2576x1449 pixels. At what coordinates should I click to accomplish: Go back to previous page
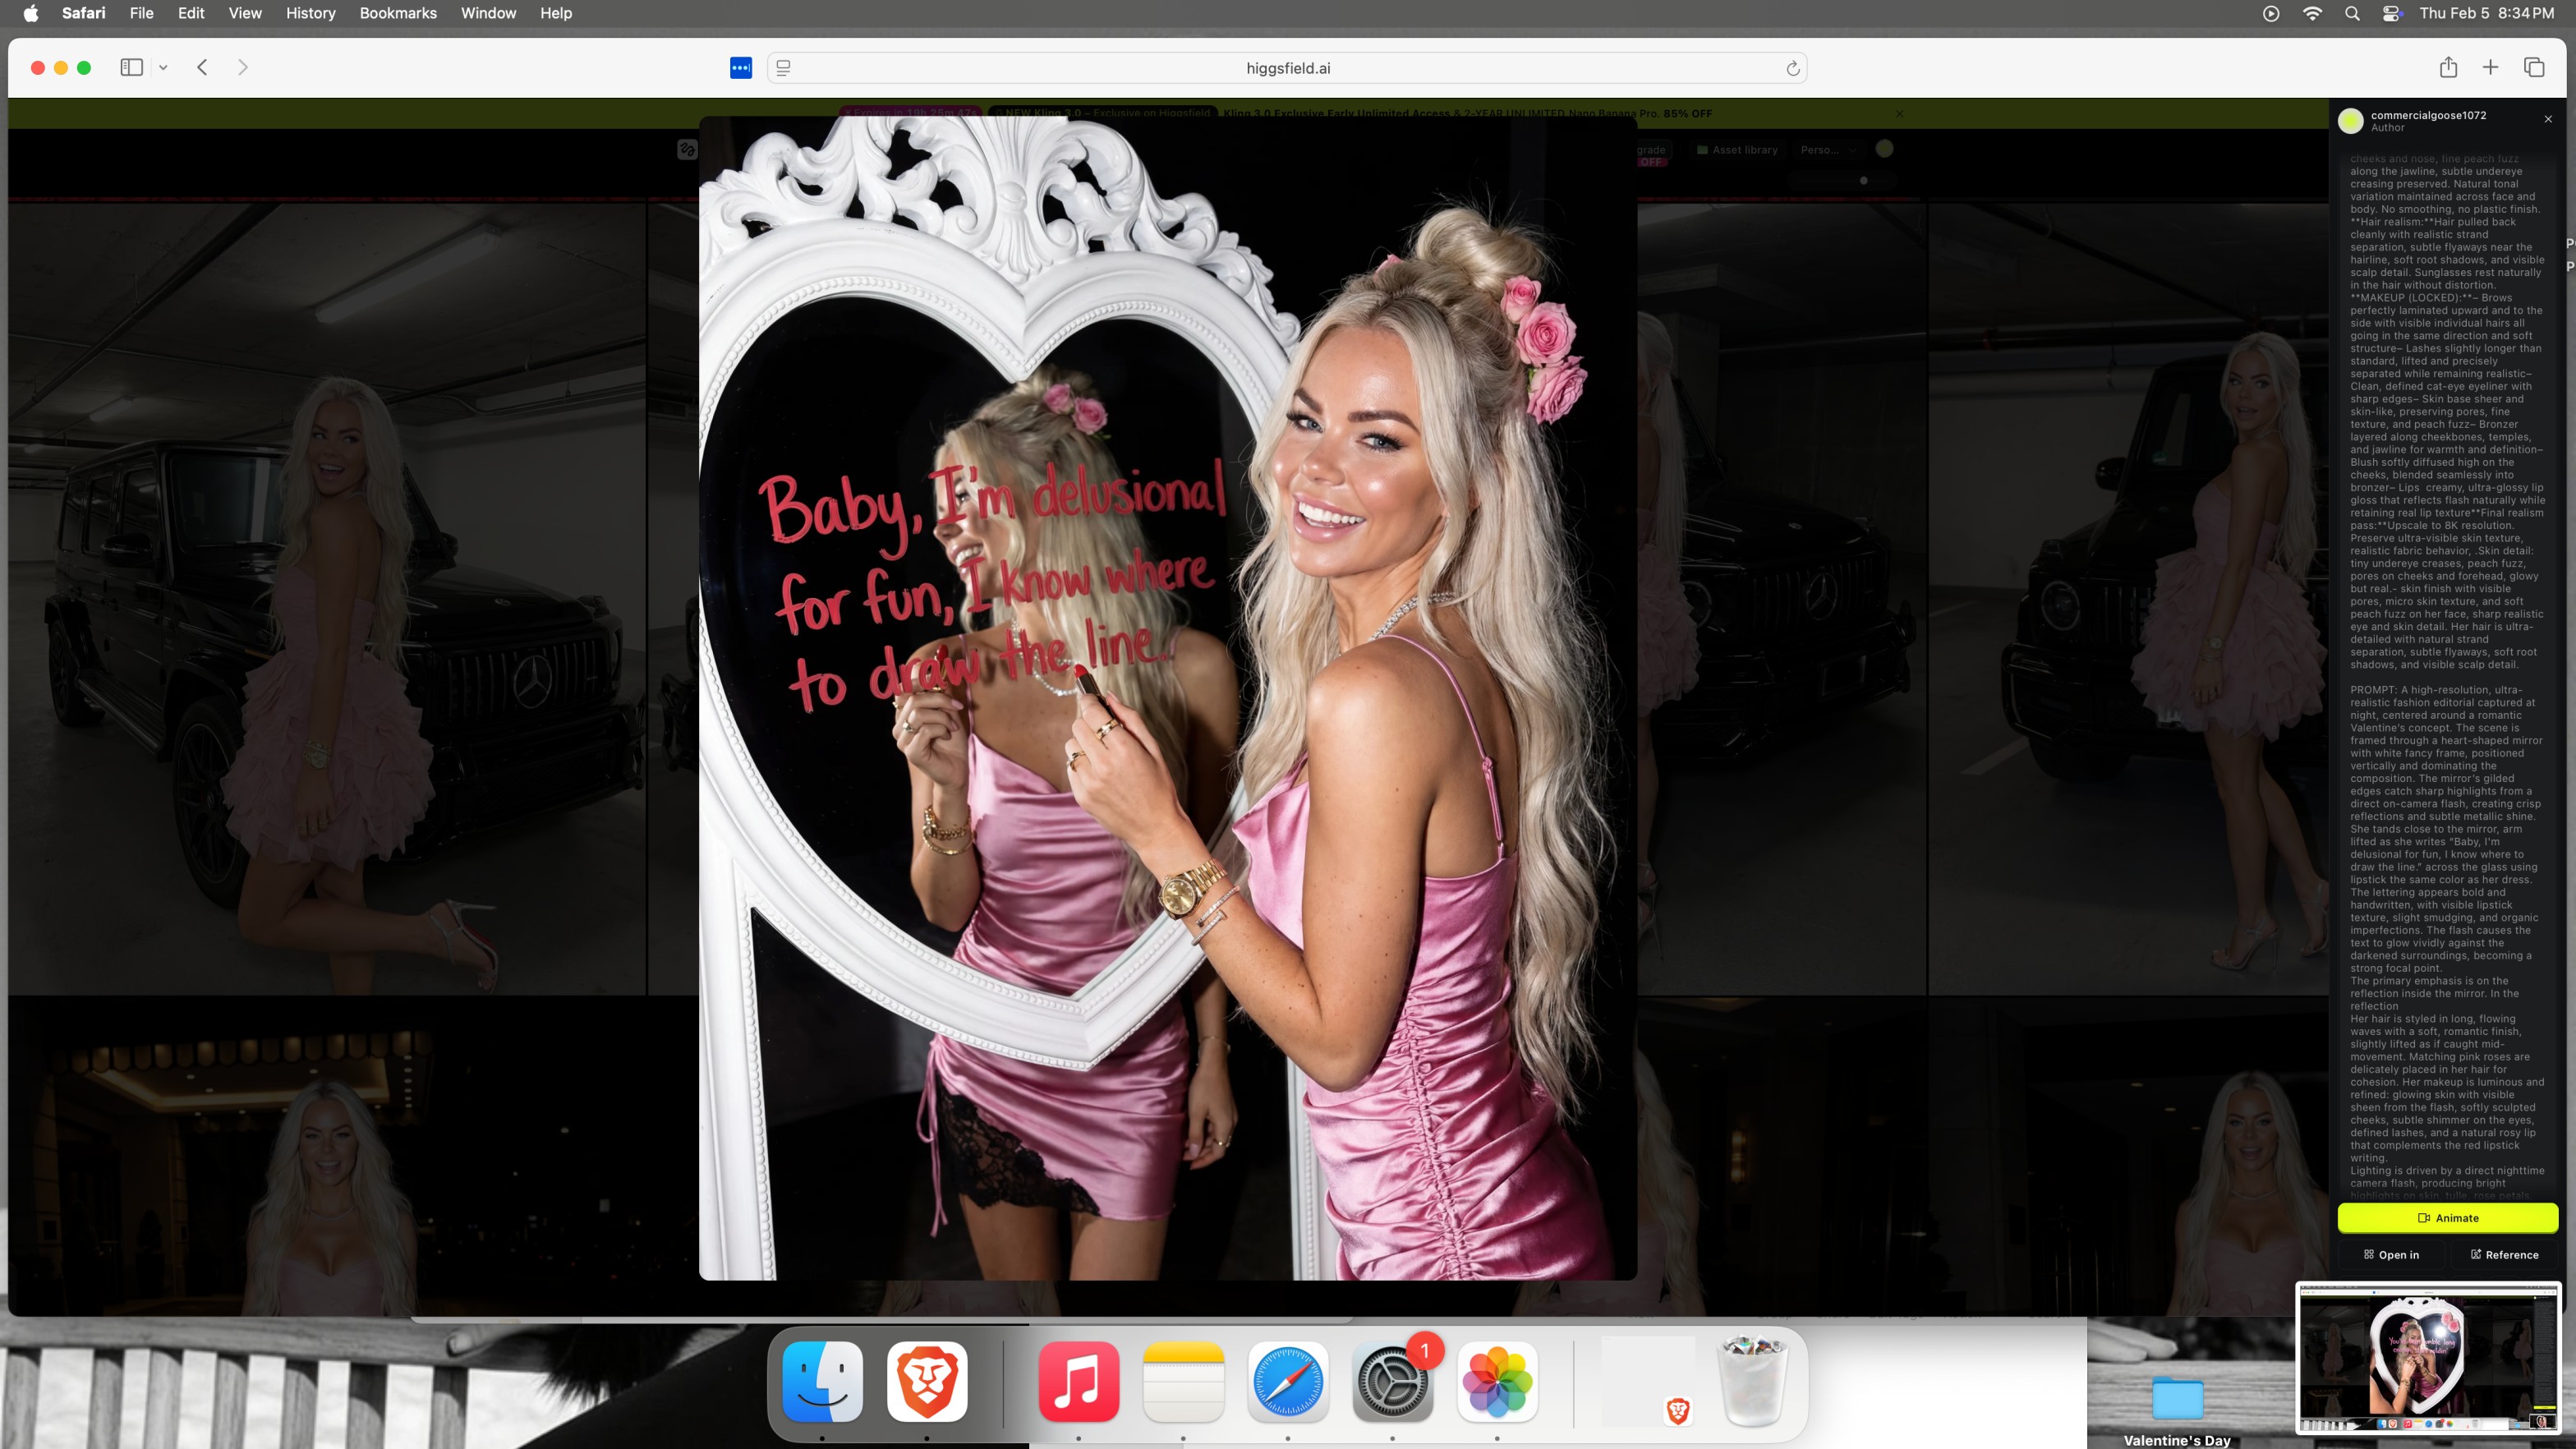click(202, 67)
